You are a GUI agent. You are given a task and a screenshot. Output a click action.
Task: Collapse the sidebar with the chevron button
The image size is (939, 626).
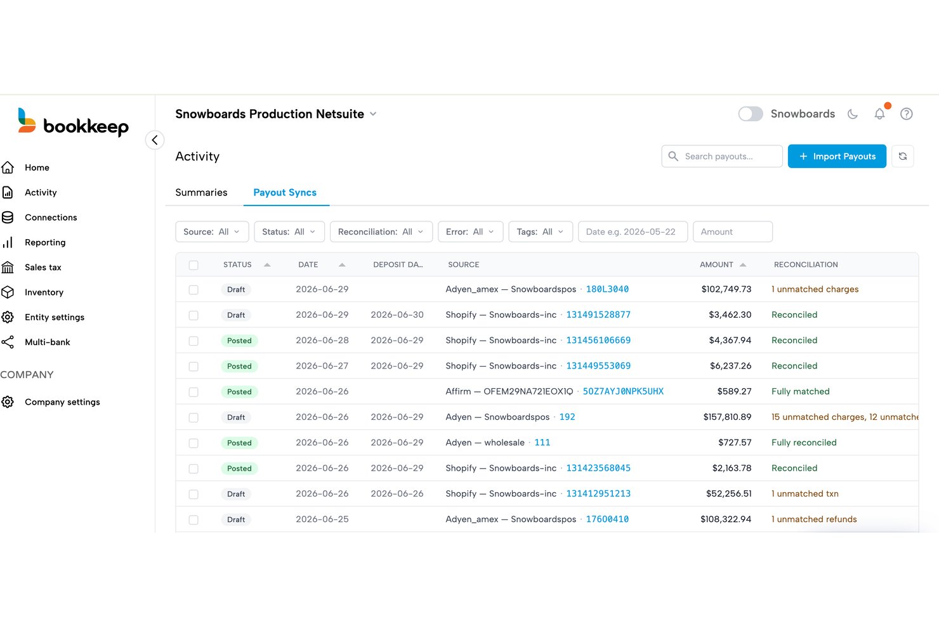[x=155, y=140]
